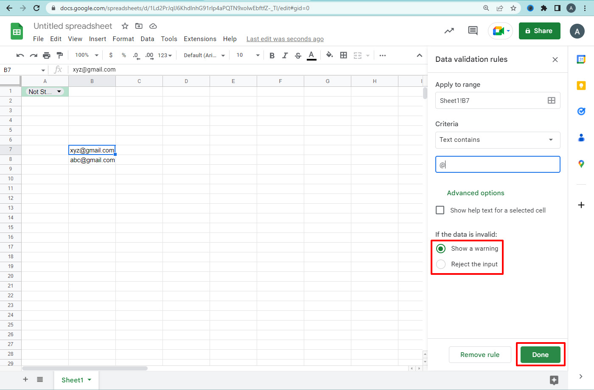Toggle bold formatting

click(x=272, y=55)
